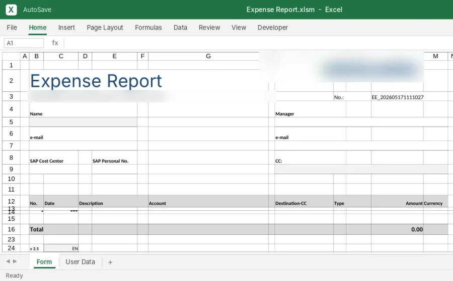Open the Review ribbon tab

coord(209,28)
